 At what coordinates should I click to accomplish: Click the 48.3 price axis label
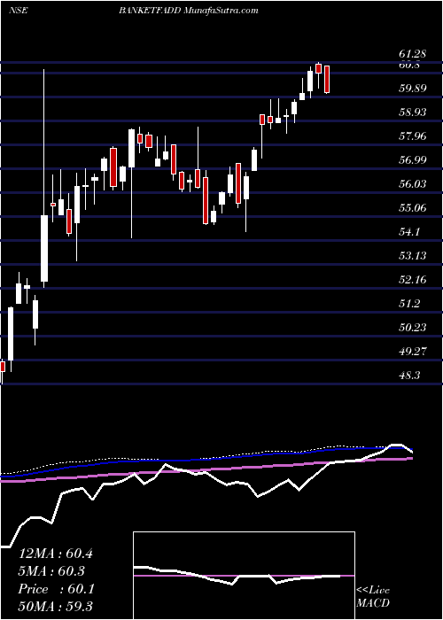coord(410,375)
